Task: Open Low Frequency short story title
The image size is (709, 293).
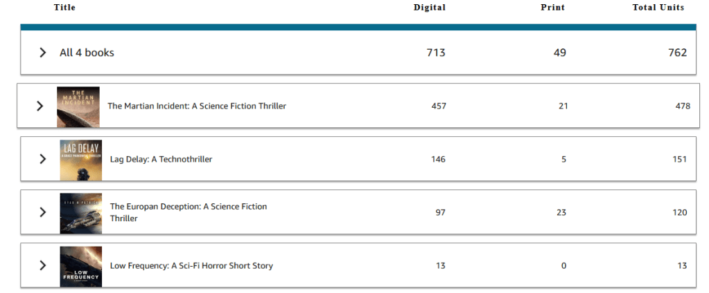Action: (x=191, y=266)
